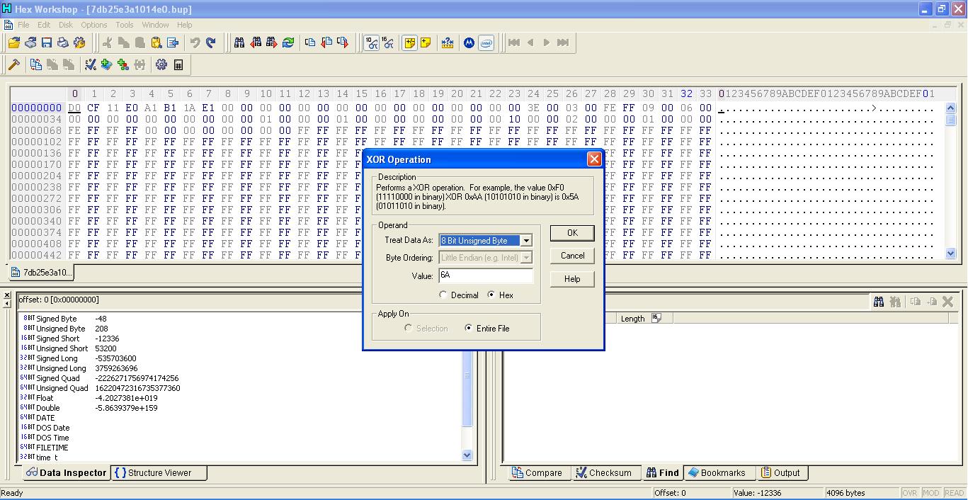Click offset 00000034 in the hex view
Viewport: 968px width, 500px height.
[x=37, y=119]
